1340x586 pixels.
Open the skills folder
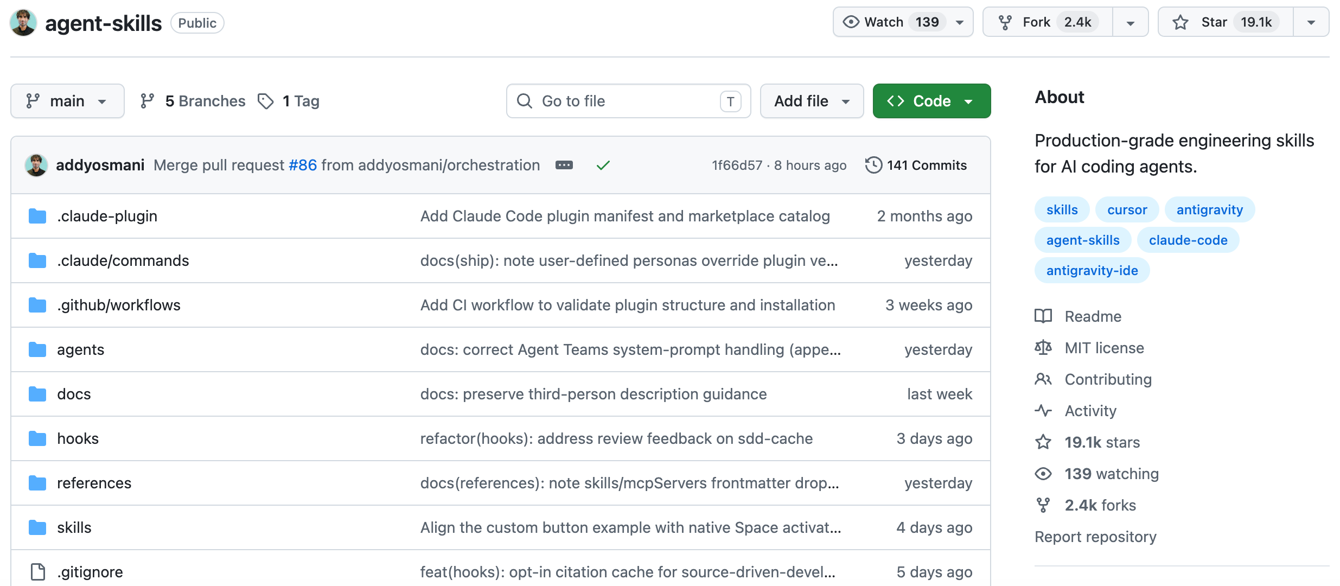click(74, 527)
